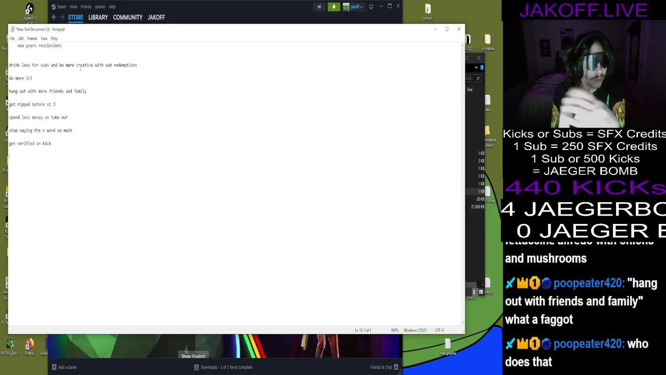Click the 2 KB size in Explorer
This screenshot has height=375, width=666.
tap(481, 161)
